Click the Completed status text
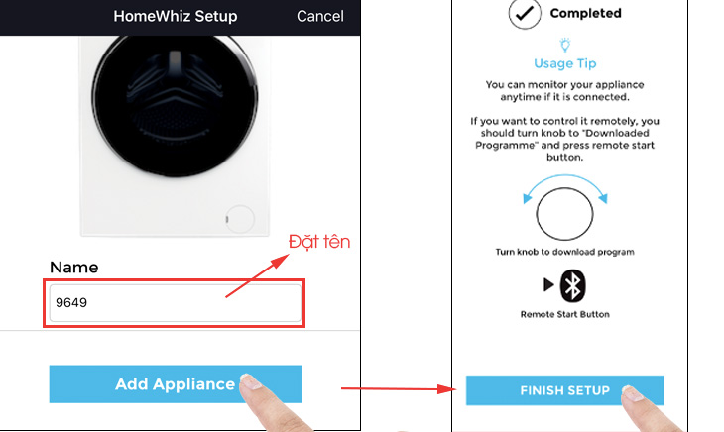 (x=585, y=13)
